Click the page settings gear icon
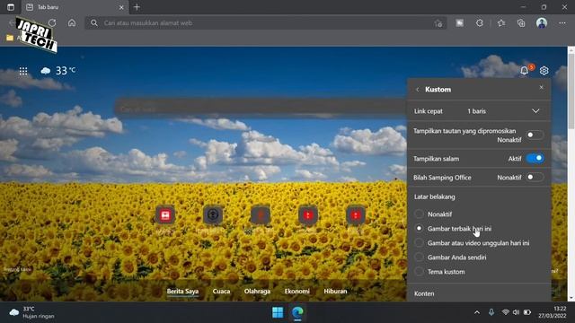Screen dimensions: 575x323 pos(544,70)
